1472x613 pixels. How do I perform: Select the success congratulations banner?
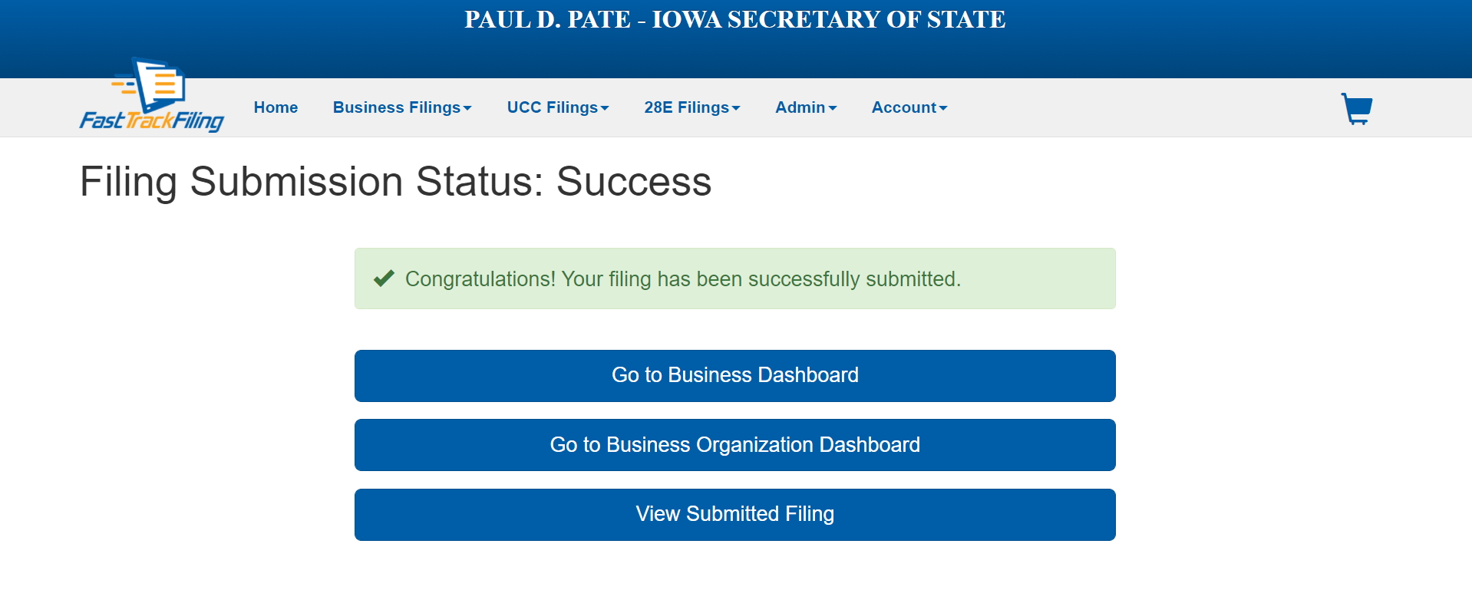click(x=734, y=278)
